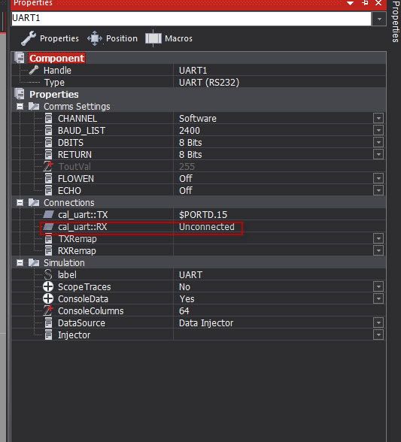Toggle the auto-hide pin for Properties panel
Screen dimensions: 401x442
365,3
